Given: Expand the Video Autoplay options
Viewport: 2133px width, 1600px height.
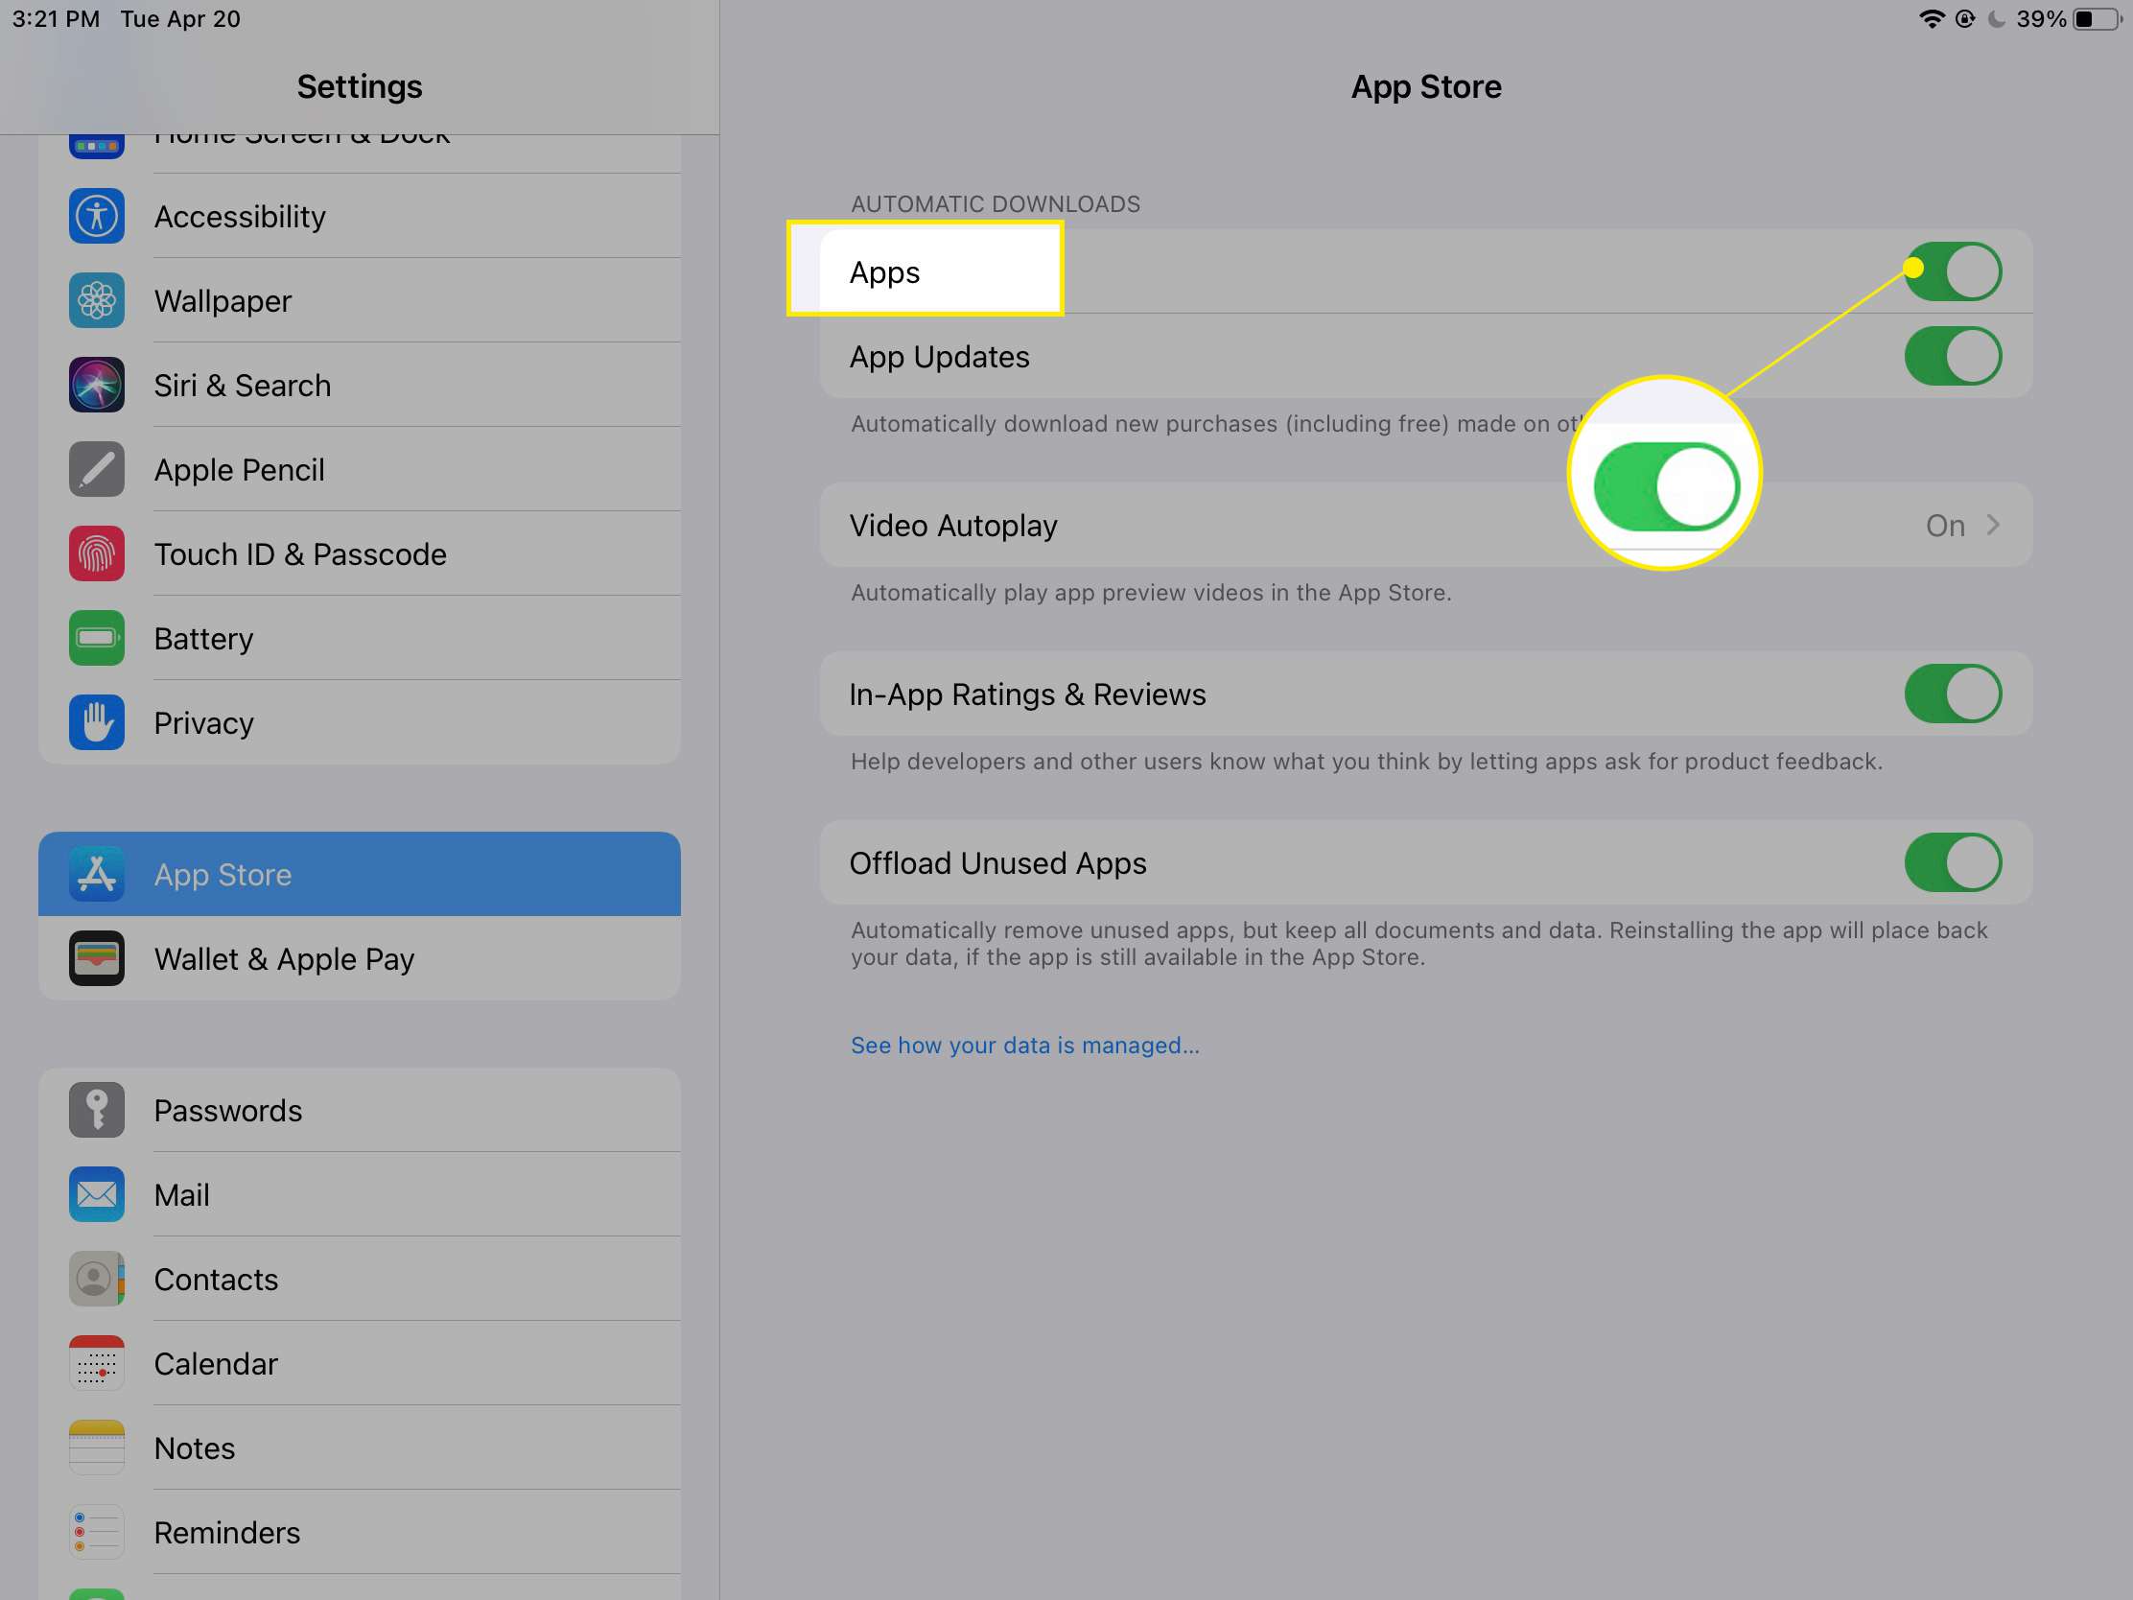Looking at the screenshot, I should 1992,525.
